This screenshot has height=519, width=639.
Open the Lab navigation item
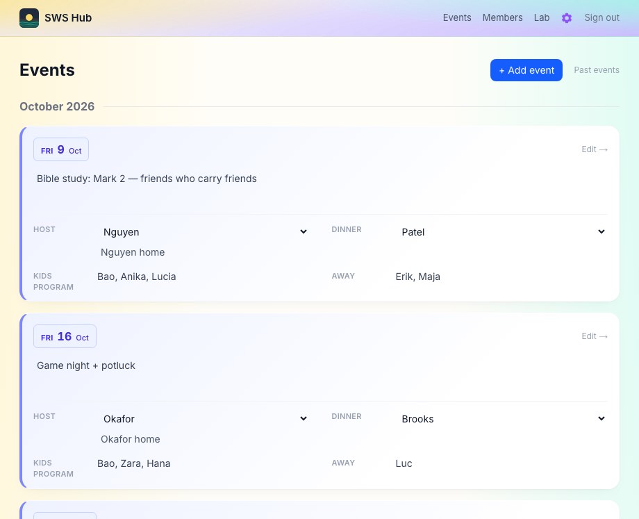pyautogui.click(x=542, y=17)
